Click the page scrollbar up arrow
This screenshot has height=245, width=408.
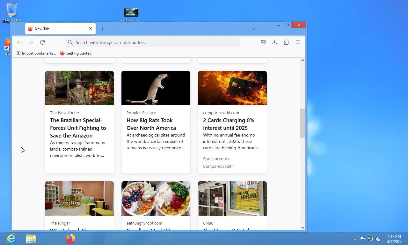pyautogui.click(x=302, y=60)
